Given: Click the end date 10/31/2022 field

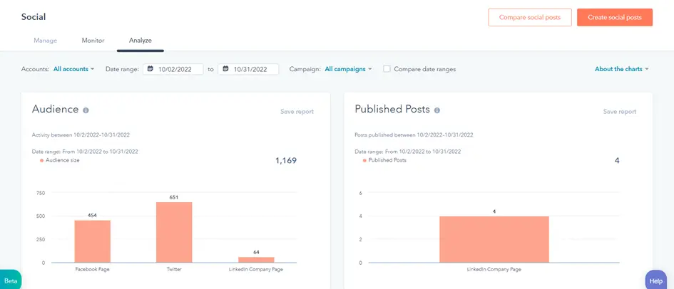Looking at the screenshot, I should click(250, 69).
